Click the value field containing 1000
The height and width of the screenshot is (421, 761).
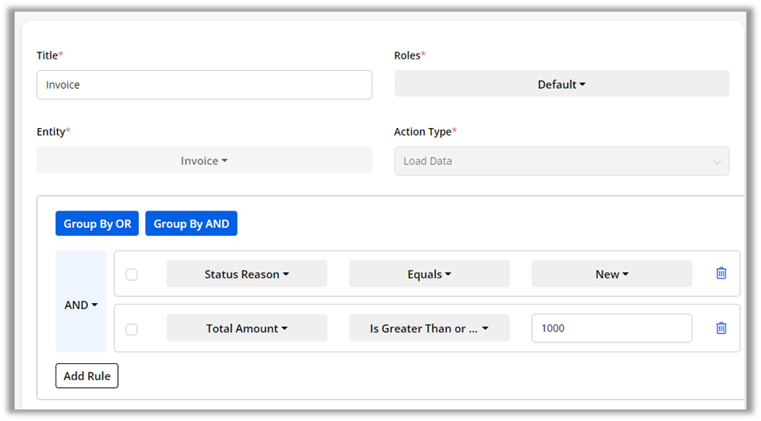coord(611,328)
